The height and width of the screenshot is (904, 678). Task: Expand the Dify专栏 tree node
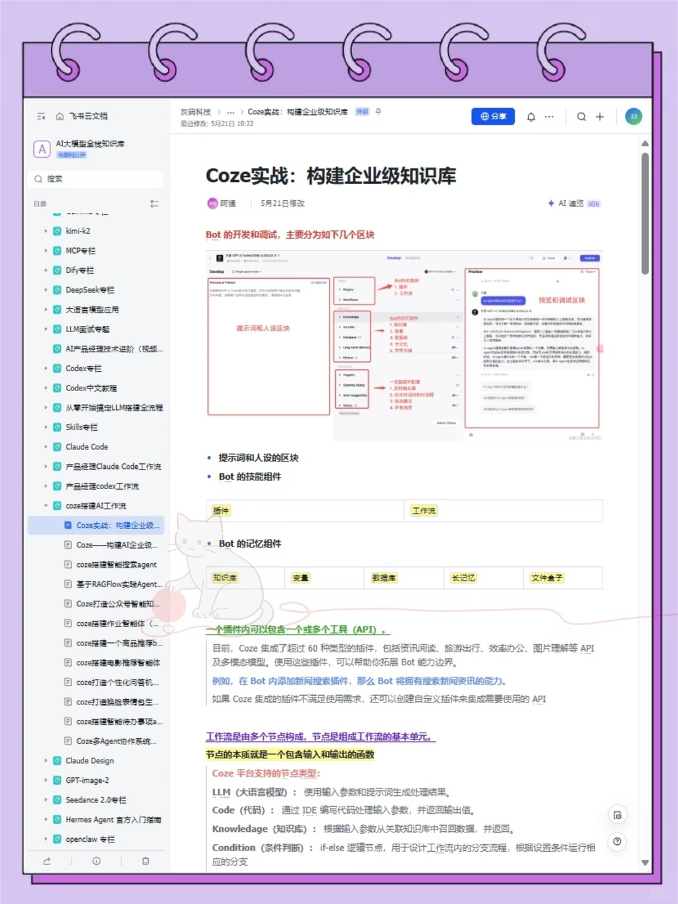coord(46,270)
